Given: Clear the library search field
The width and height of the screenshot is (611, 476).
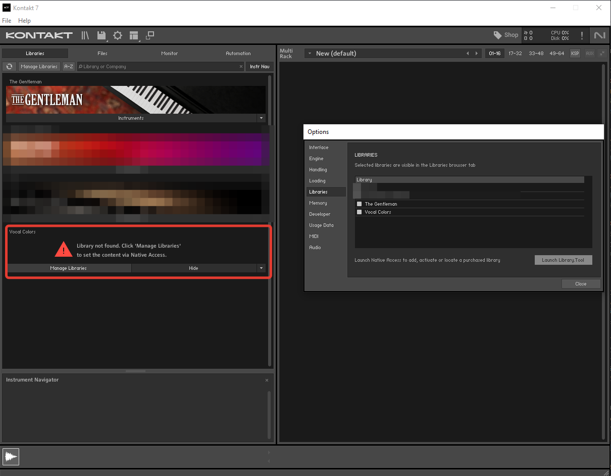Looking at the screenshot, I should pyautogui.click(x=241, y=67).
